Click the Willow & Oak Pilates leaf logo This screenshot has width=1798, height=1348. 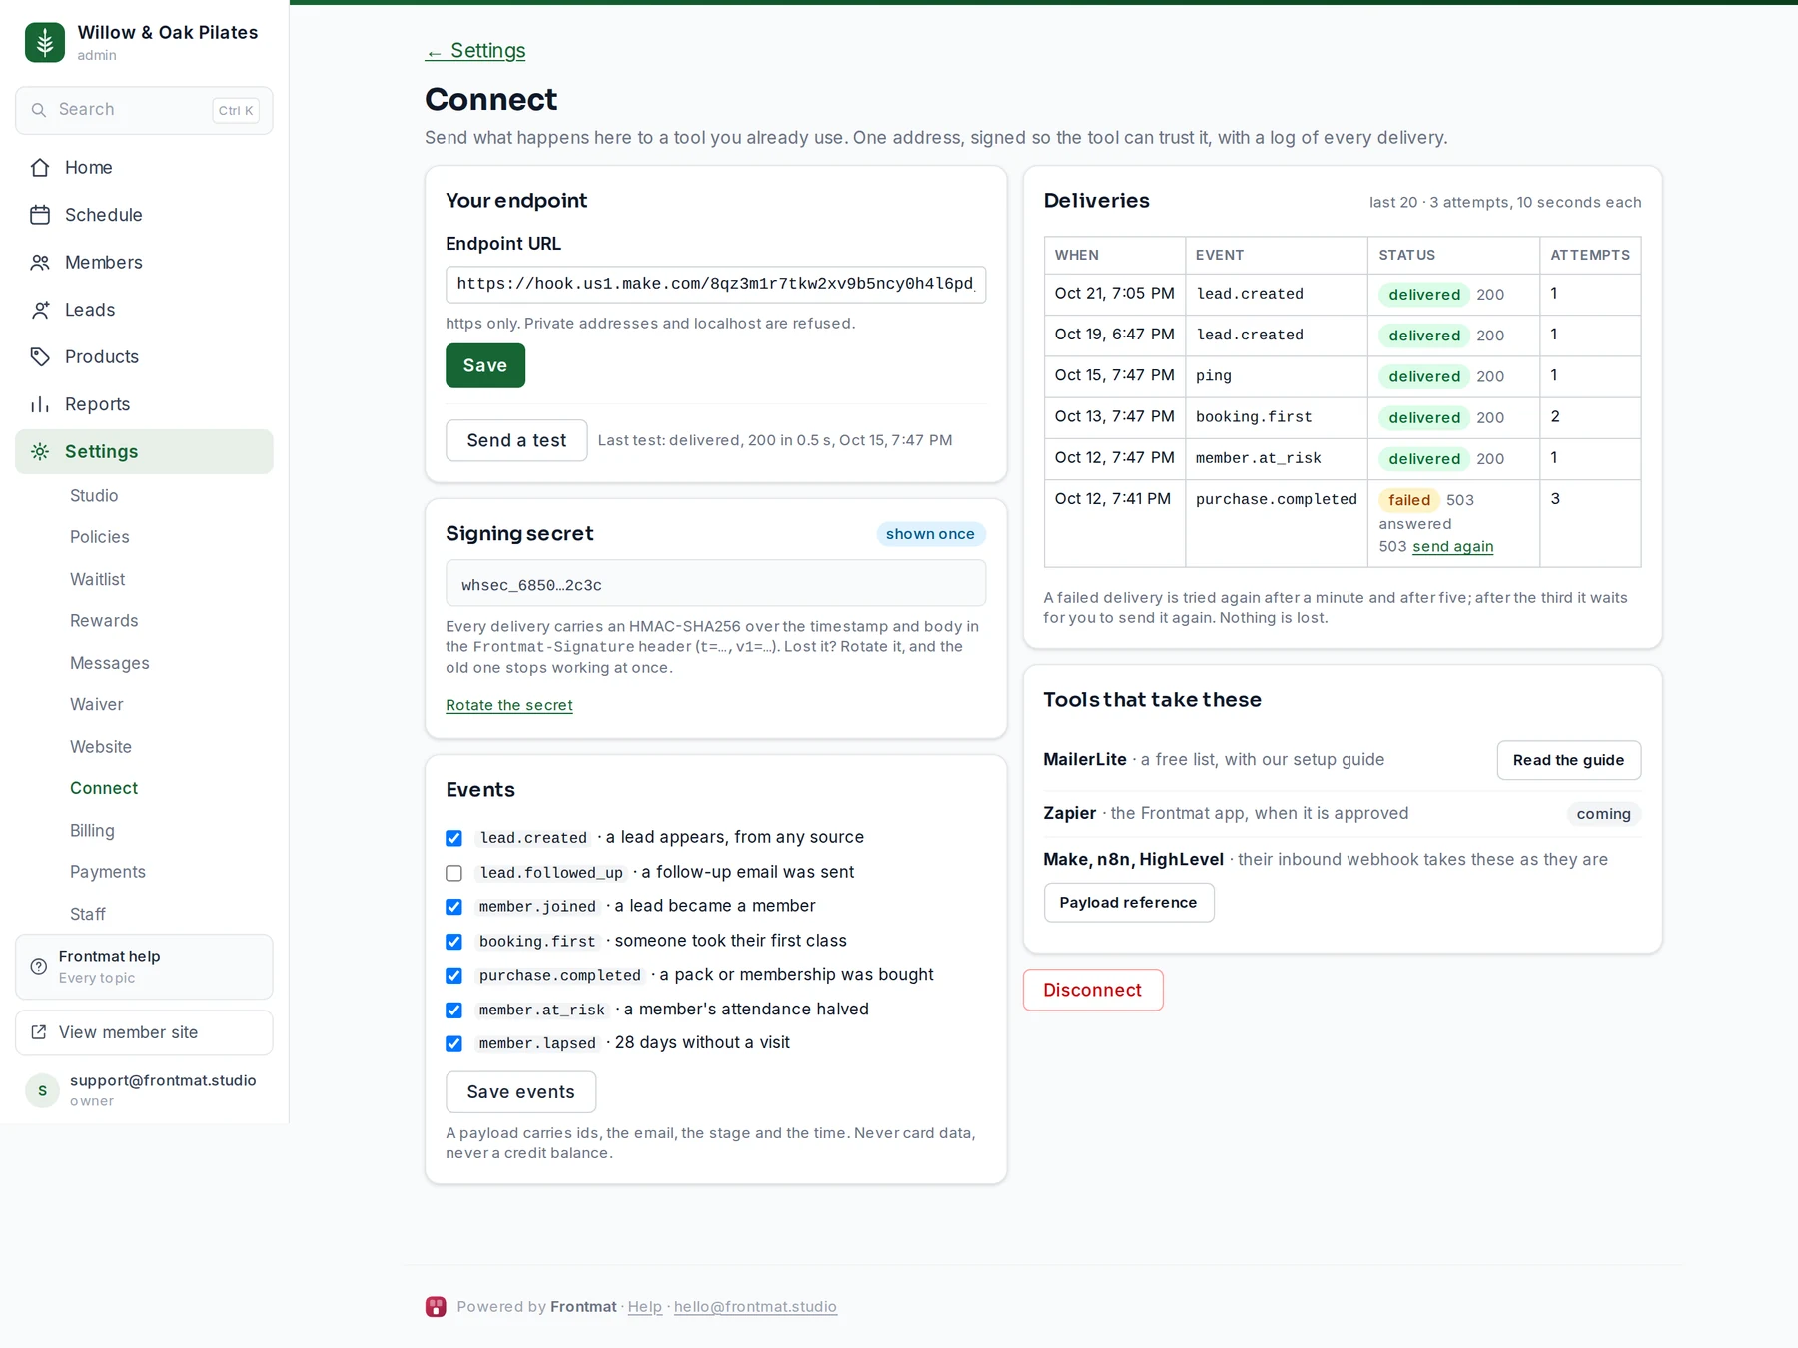45,42
